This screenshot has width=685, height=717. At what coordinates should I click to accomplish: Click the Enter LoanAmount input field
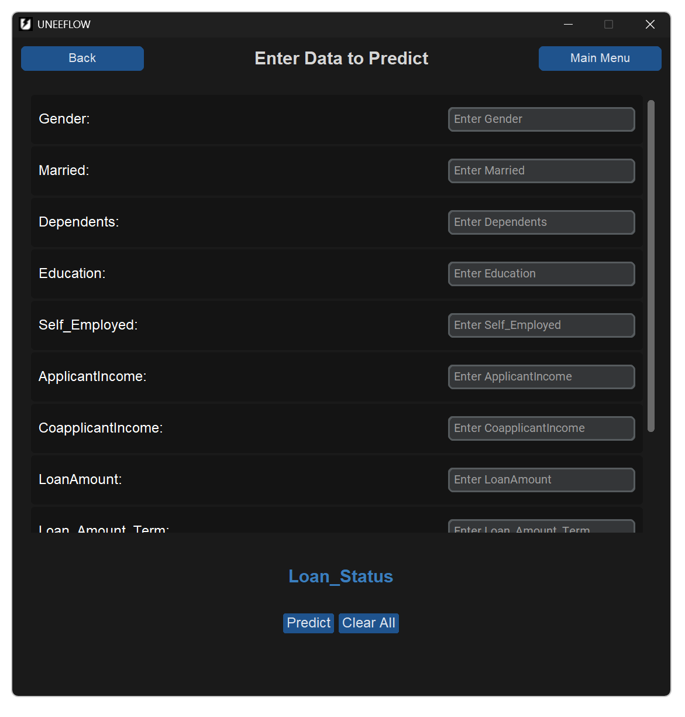[541, 480]
